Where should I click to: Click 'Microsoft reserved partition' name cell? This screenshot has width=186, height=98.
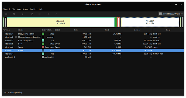[30, 37]
